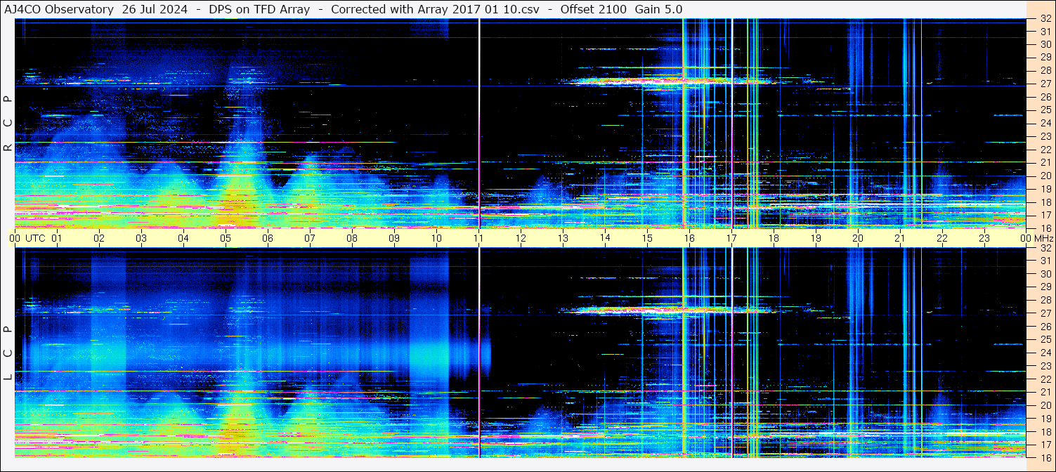Click the AJ4CO Observatory title text
Viewport: 1056px width, 472px height.
(60, 9)
